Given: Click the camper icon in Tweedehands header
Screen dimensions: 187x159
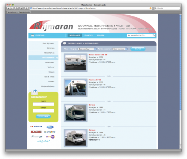Looking at the screenshot, I should tap(65, 43).
